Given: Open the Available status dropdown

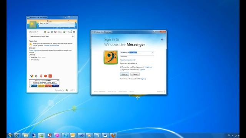Looking at the screenshot, I should 132,63.
